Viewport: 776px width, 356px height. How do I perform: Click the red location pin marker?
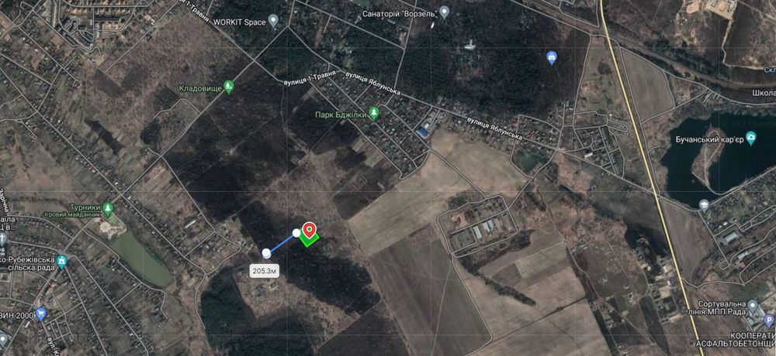click(x=310, y=230)
